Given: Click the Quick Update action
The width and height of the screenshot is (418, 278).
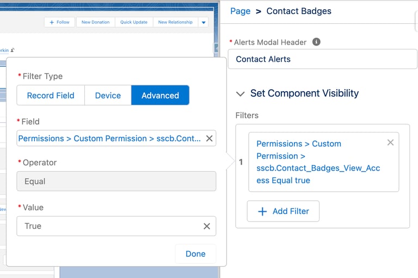Looking at the screenshot, I should click(x=134, y=22).
